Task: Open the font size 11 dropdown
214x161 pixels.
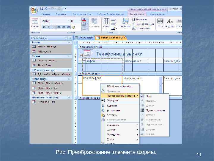Action: 80,21
